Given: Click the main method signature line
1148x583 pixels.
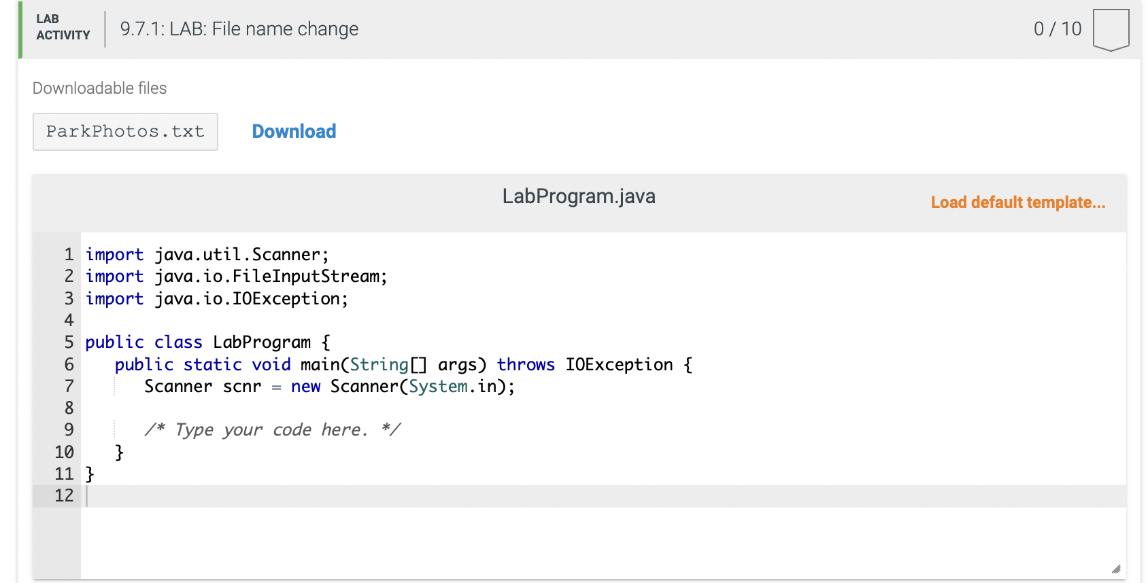Looking at the screenshot, I should (404, 365).
